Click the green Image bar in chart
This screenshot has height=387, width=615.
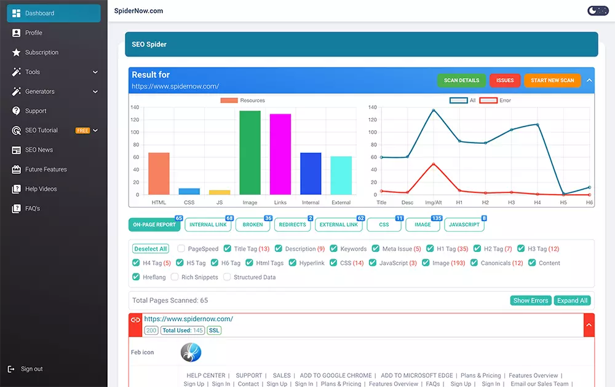[x=250, y=153]
